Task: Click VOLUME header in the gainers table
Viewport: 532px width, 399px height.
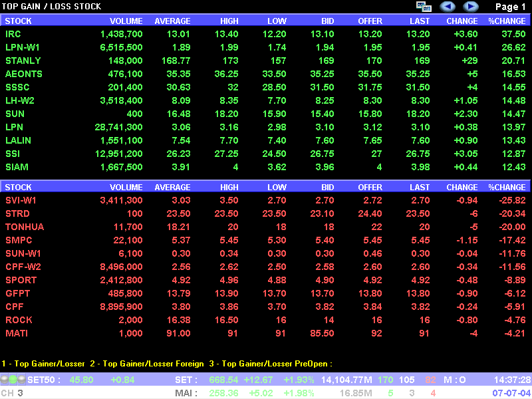Action: (126, 21)
